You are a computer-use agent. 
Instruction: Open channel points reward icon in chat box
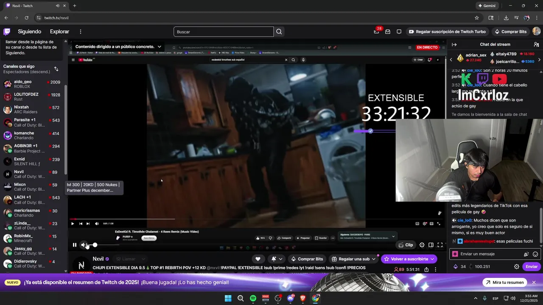pyautogui.click(x=455, y=254)
